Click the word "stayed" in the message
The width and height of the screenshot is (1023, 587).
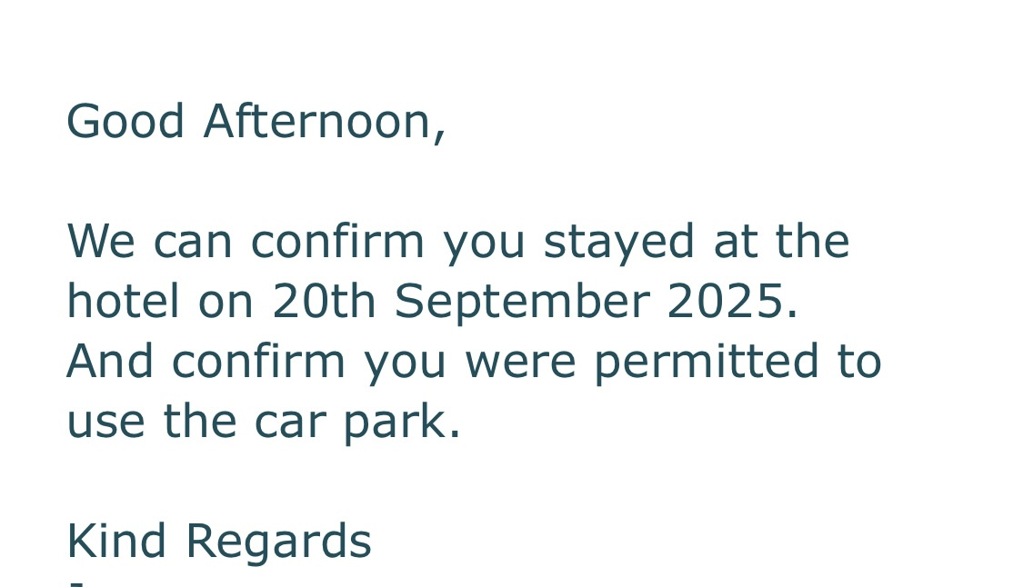(x=619, y=242)
